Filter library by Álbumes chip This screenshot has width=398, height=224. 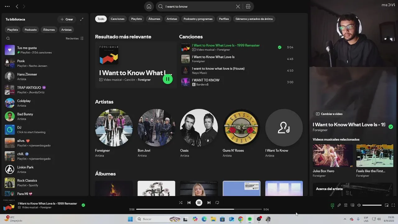[x=49, y=30]
